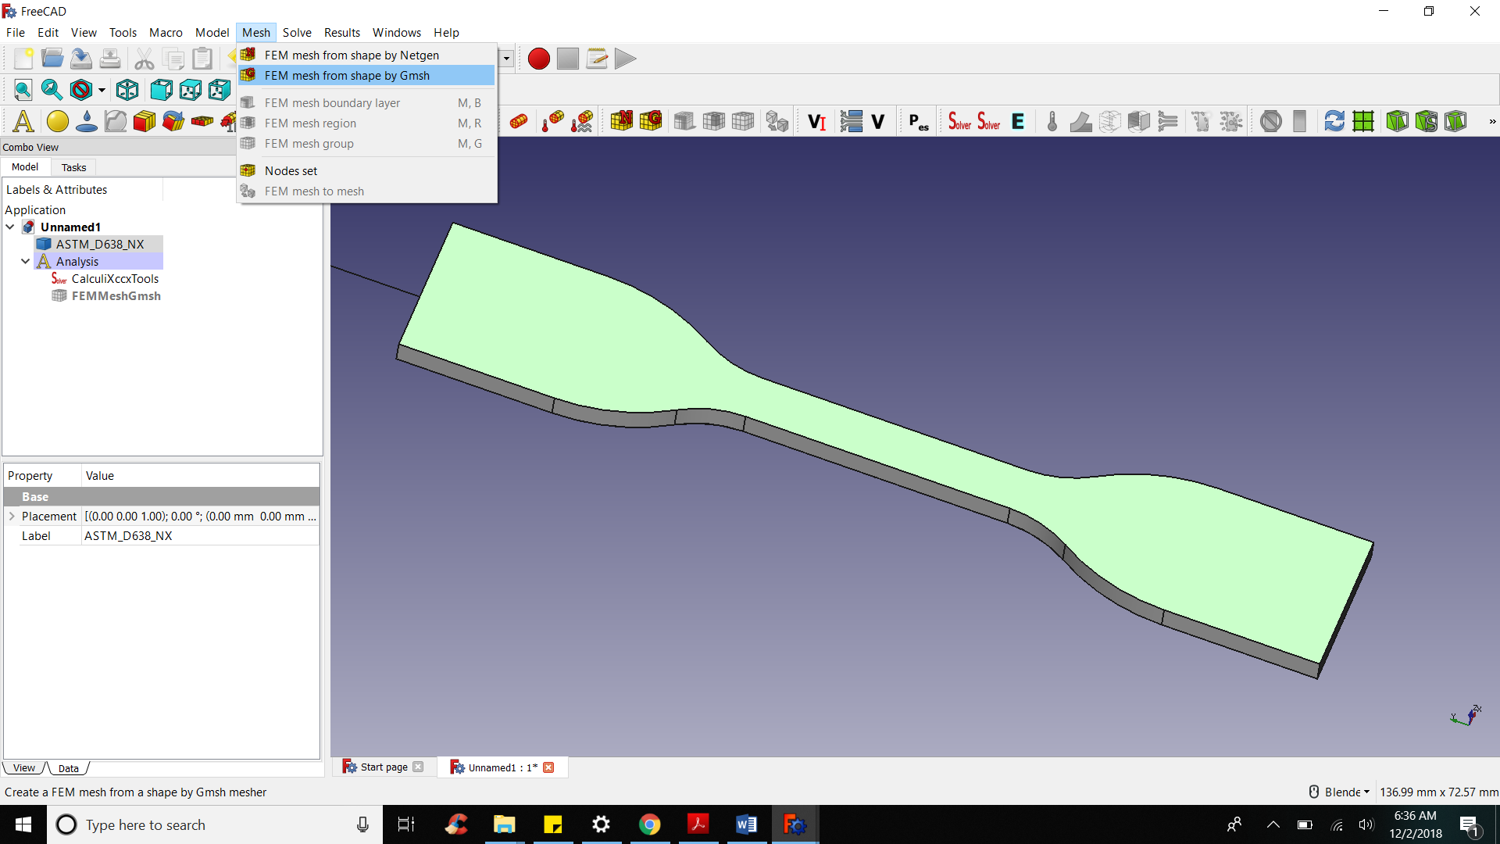Click the Fit all view icon
The height and width of the screenshot is (844, 1500).
(23, 90)
